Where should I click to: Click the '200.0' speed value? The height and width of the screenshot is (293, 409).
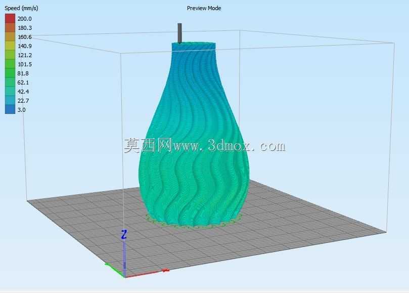point(24,19)
